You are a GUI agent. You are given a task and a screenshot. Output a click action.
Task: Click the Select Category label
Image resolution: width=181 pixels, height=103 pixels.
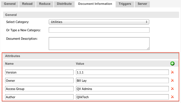point(18,22)
